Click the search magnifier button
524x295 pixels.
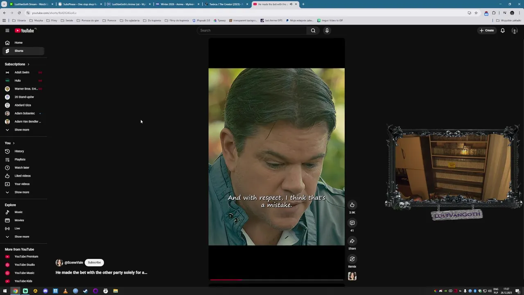[313, 30]
